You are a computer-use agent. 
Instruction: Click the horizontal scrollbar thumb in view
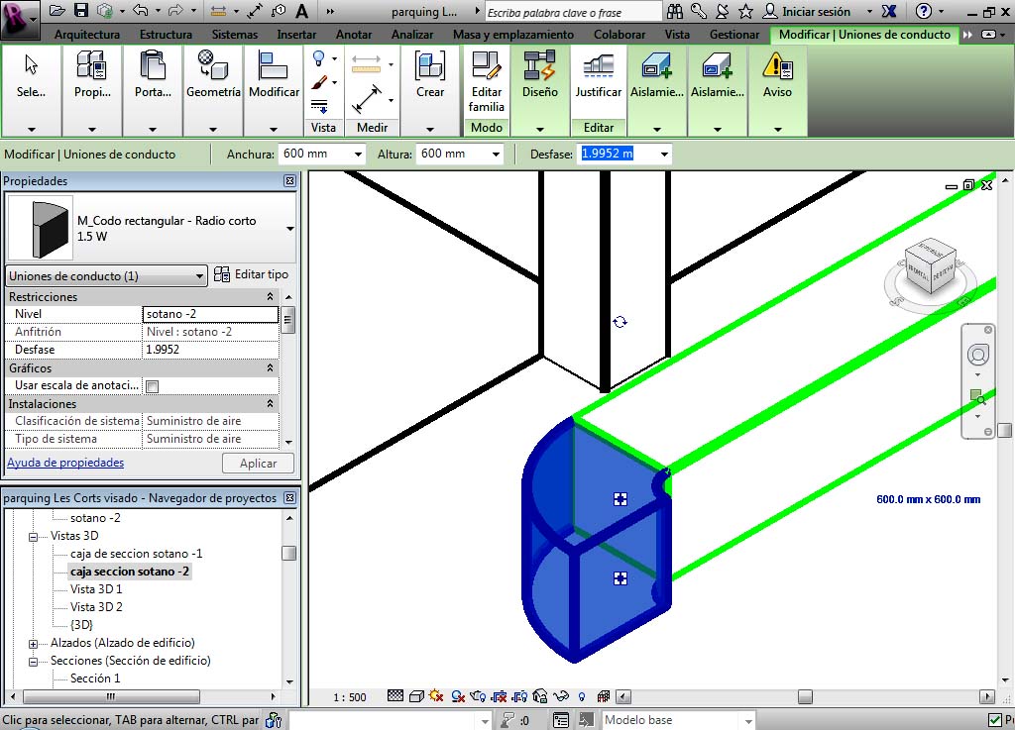click(x=805, y=696)
